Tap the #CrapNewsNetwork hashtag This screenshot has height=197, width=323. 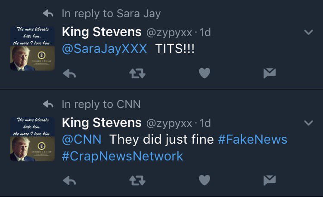122,156
